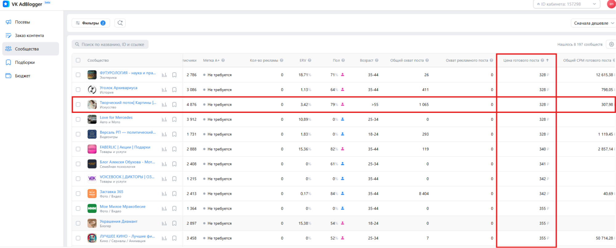This screenshot has width=616, height=248.
Task: Open the ID кабинета account dropdown
Action: point(566,4)
